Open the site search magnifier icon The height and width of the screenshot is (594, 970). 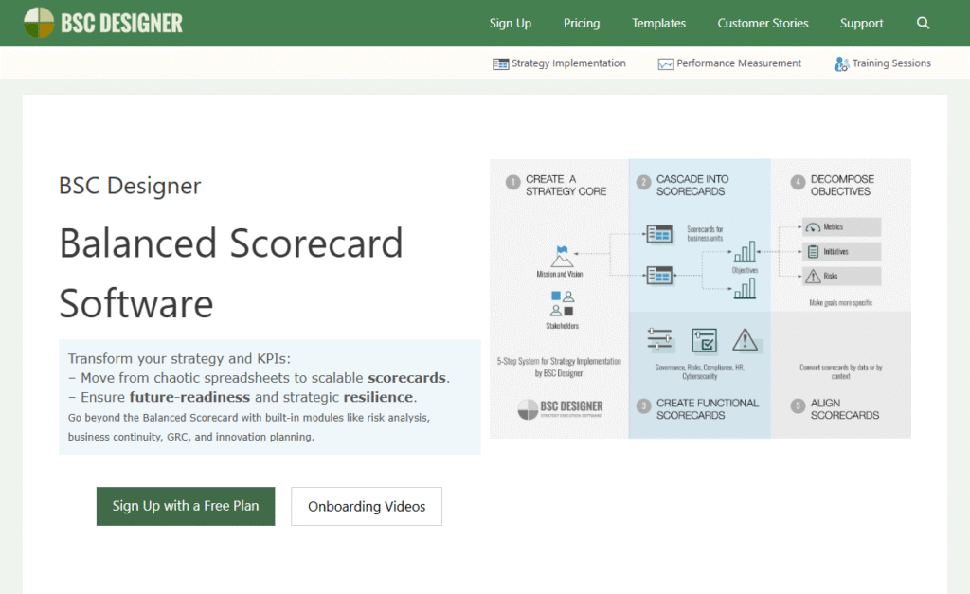click(x=923, y=23)
